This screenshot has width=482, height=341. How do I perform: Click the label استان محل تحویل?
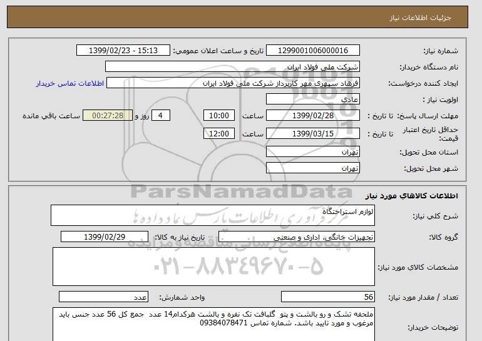(429, 153)
